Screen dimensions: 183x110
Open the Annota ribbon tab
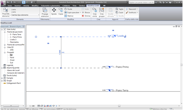pyautogui.click(x=26, y=6)
